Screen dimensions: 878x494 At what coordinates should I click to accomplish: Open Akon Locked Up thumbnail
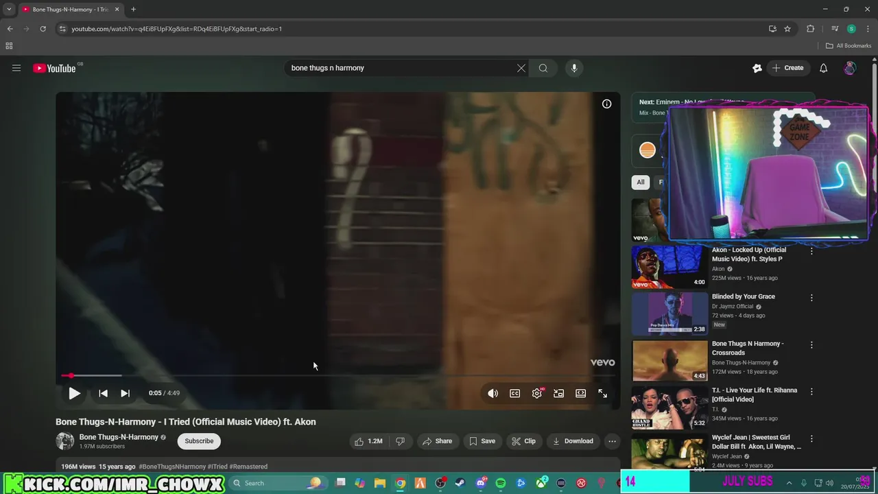(x=669, y=267)
